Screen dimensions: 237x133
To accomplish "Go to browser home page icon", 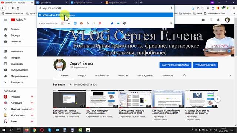I will 18,8.
